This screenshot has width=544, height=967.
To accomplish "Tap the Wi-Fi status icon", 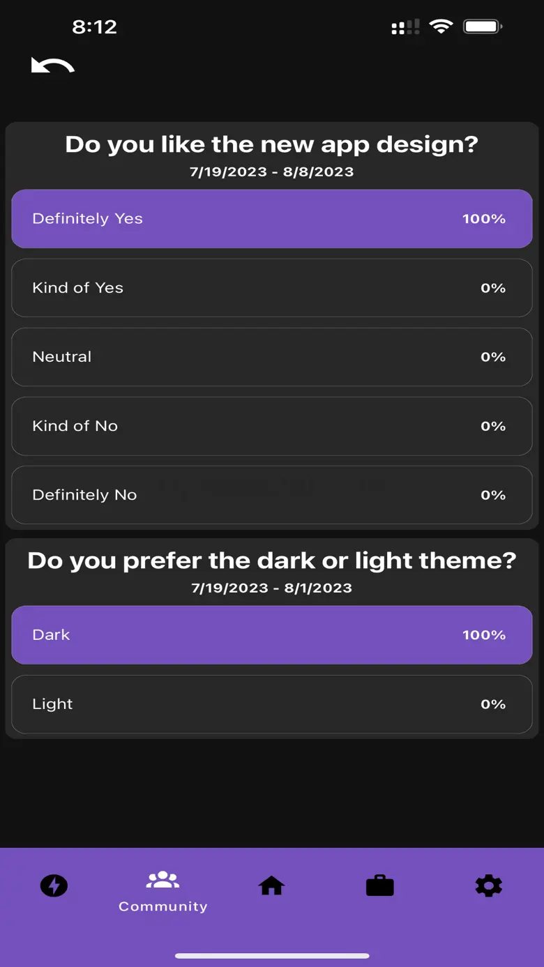I will 441,27.
